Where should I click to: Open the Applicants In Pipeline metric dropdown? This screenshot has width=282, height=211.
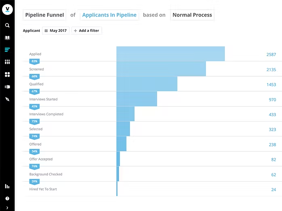pyautogui.click(x=109, y=15)
